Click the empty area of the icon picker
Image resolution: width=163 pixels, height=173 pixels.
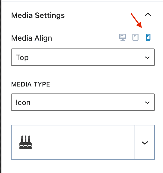[x=83, y=142]
